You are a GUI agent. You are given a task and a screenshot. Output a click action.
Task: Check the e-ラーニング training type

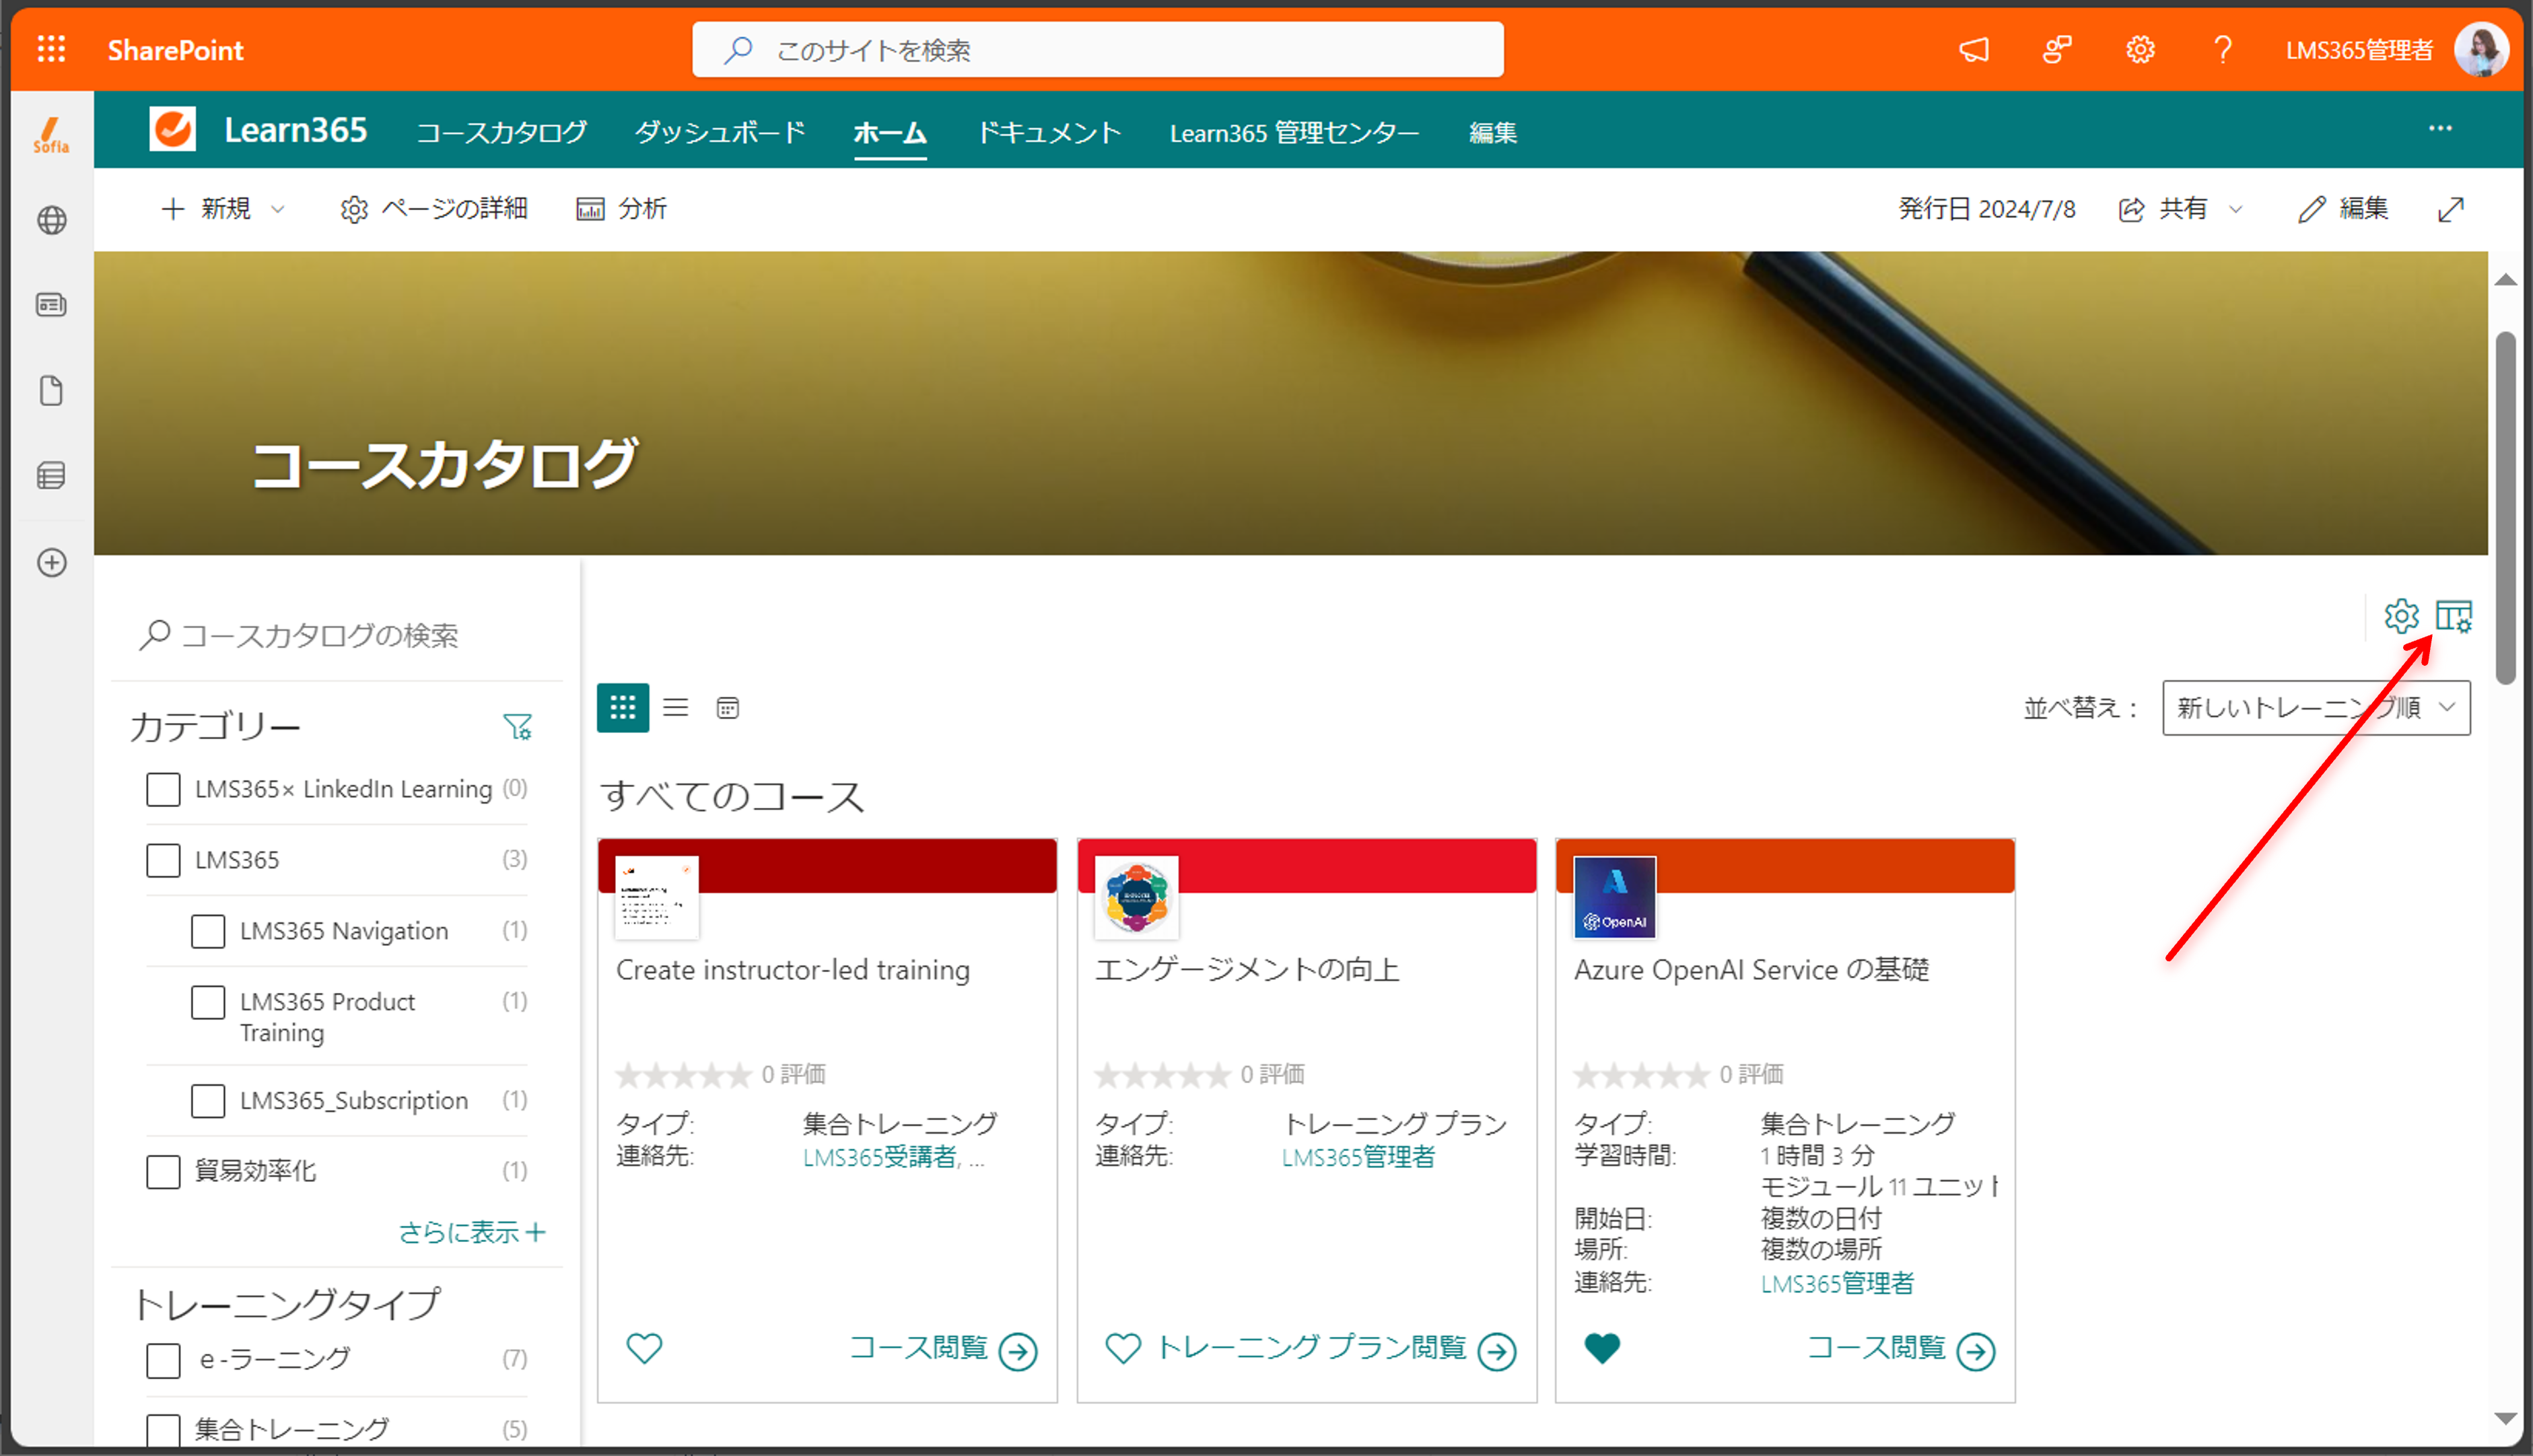163,1360
